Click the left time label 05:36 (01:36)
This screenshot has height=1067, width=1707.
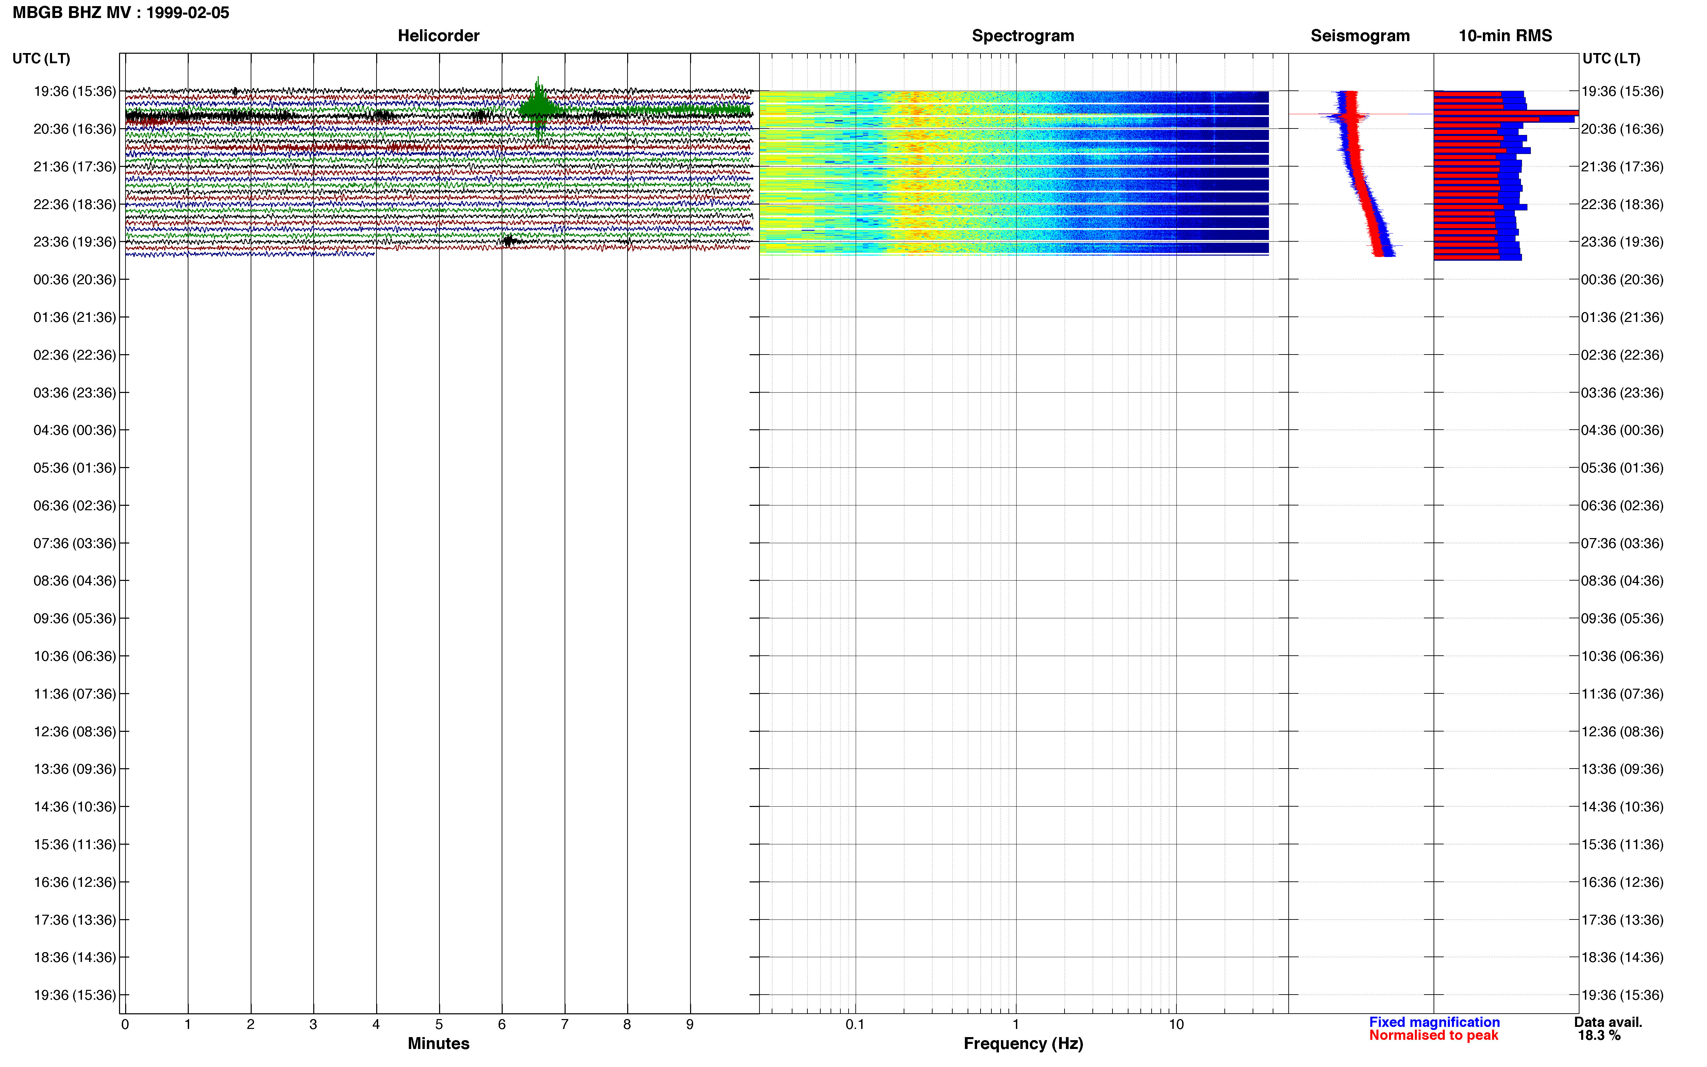point(75,468)
